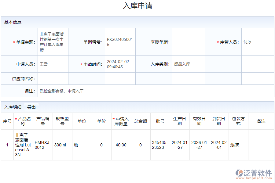
Task: Select product Lutensol A3N in the row
Action: (24, 145)
